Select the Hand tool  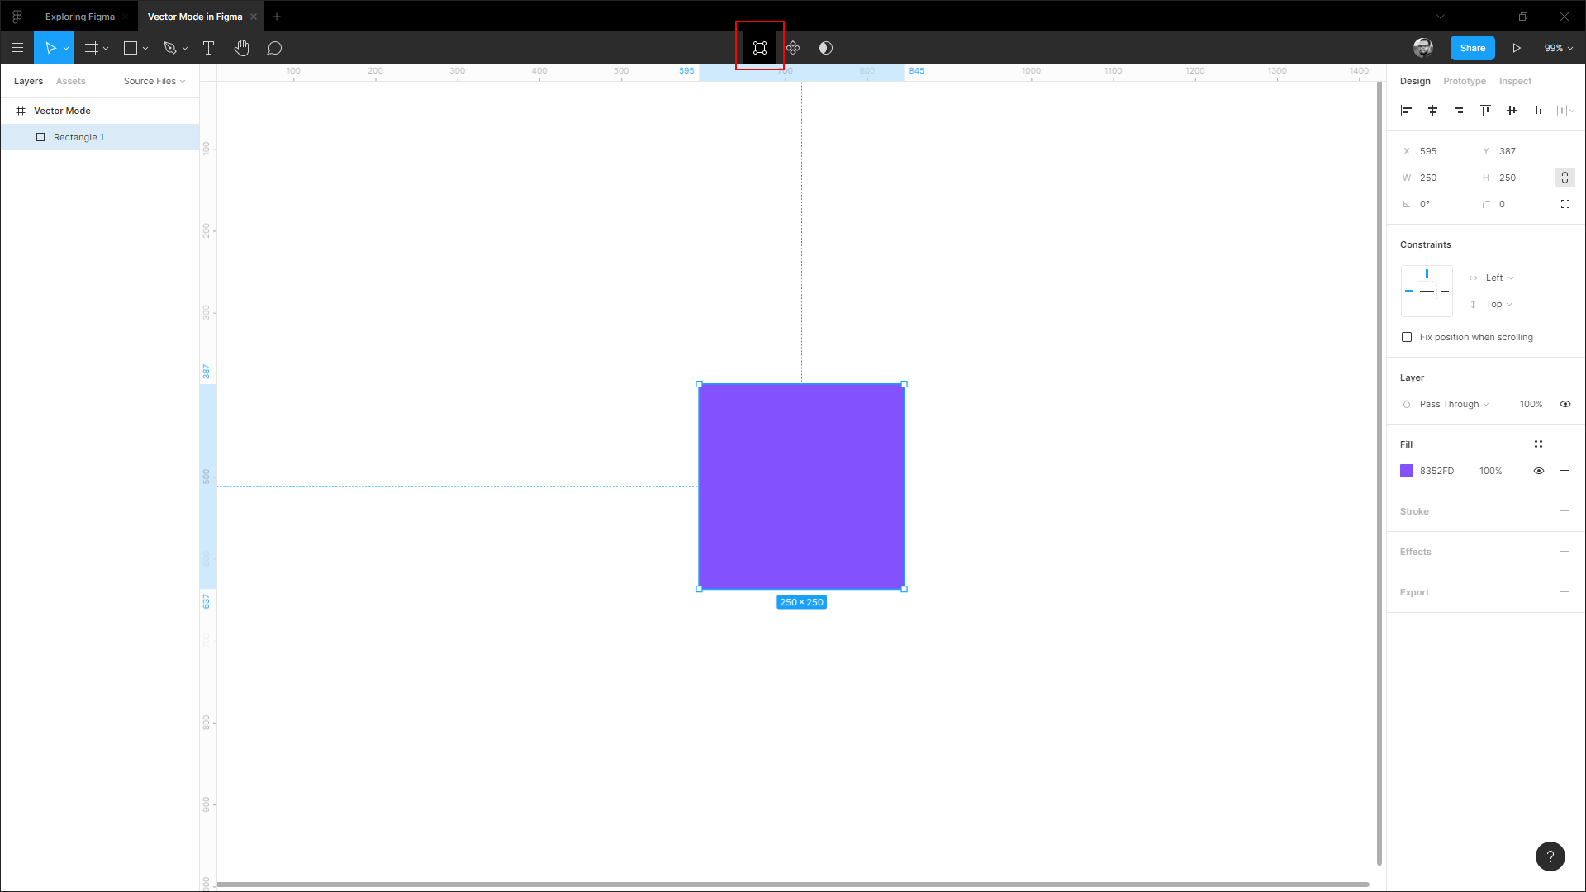[241, 48]
